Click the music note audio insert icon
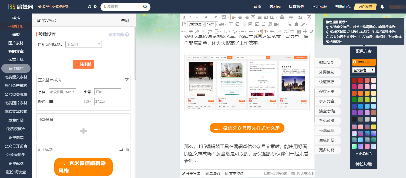The image size is (406, 178). 270,24
